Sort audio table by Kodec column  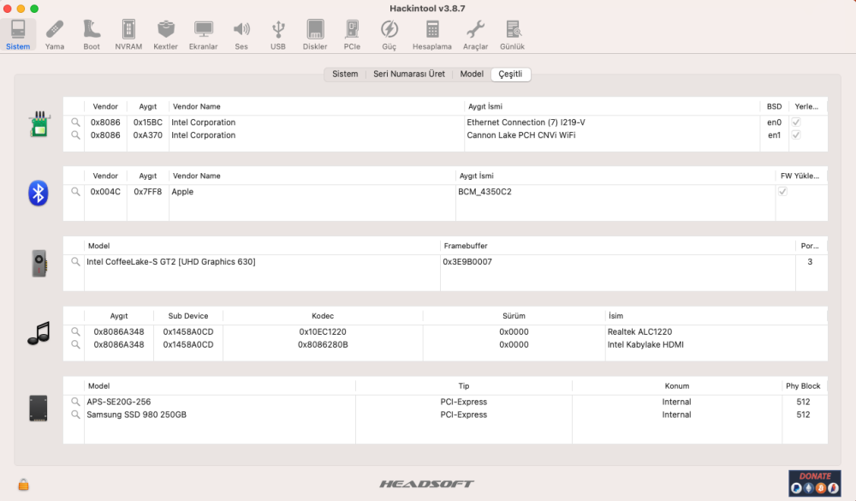point(323,316)
